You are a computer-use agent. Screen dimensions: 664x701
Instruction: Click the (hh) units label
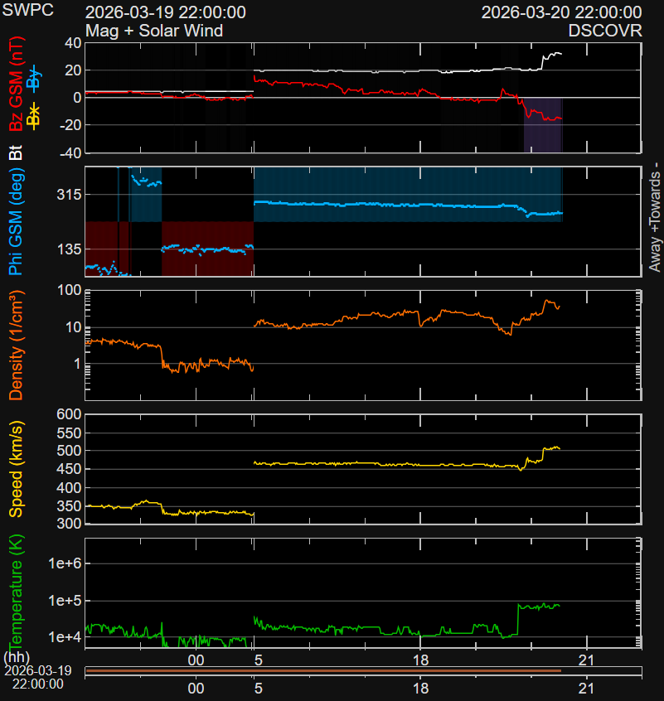point(17,657)
